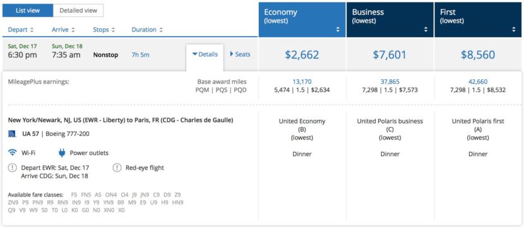524x228 pixels.
Task: Switch to List view tab
Action: [28, 11]
